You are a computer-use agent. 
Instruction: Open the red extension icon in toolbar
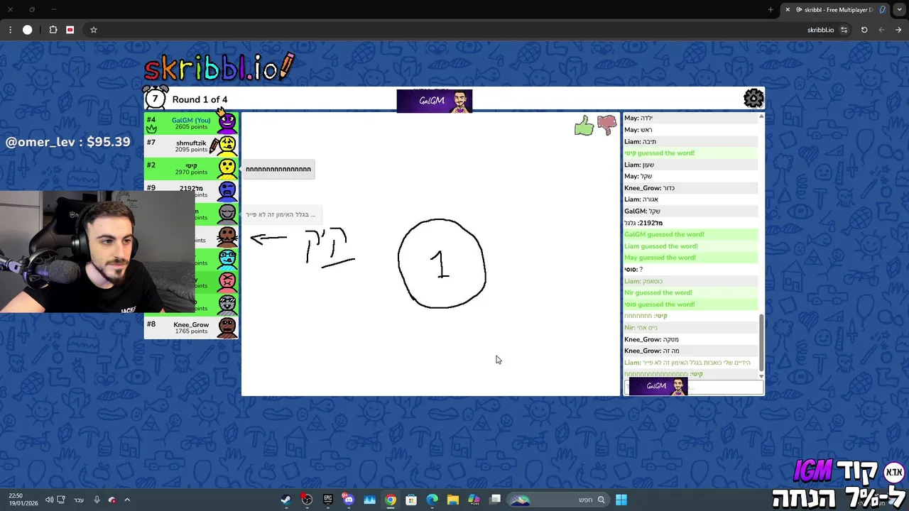click(70, 30)
